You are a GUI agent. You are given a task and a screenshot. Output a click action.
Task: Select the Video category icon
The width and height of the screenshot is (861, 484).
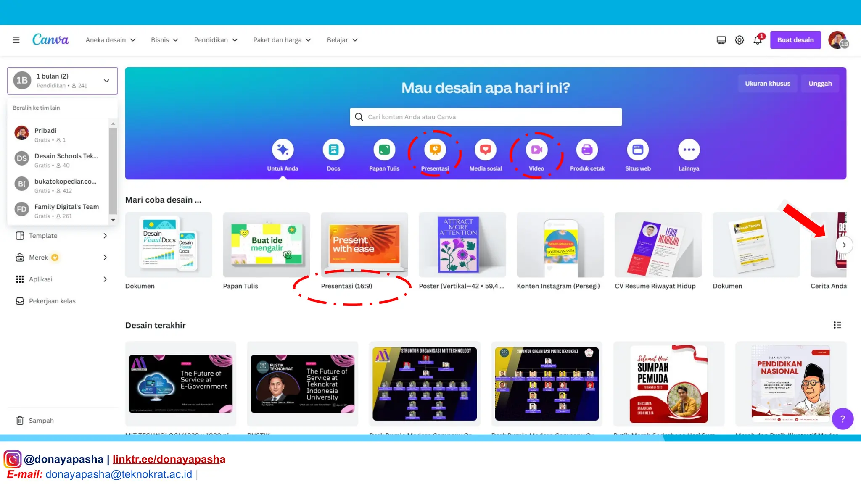[536, 150]
